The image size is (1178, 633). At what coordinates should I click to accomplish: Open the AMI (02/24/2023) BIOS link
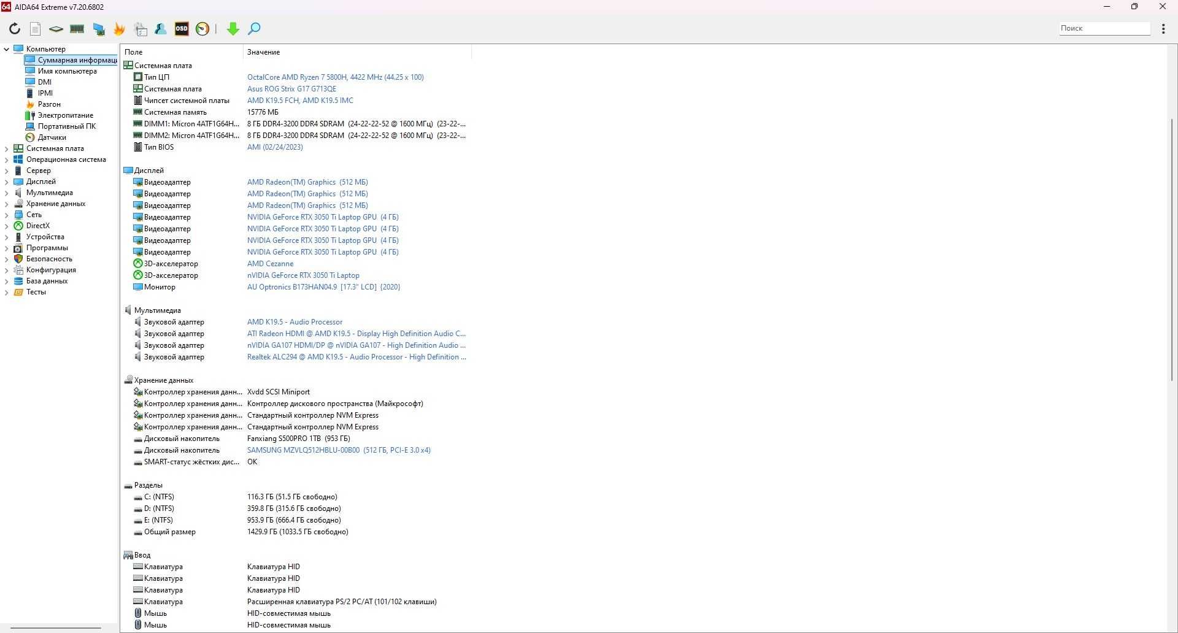coord(275,147)
